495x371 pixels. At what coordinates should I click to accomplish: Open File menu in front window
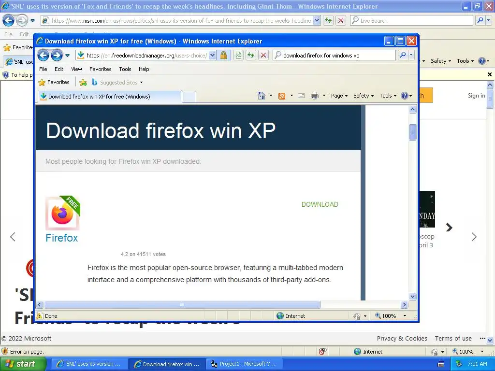(43, 69)
